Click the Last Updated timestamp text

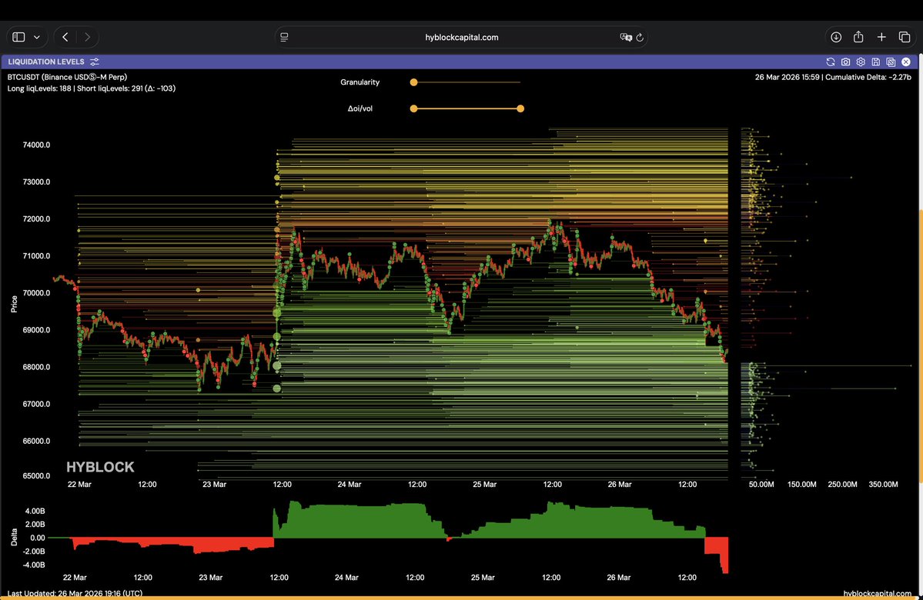pyautogui.click(x=75, y=594)
